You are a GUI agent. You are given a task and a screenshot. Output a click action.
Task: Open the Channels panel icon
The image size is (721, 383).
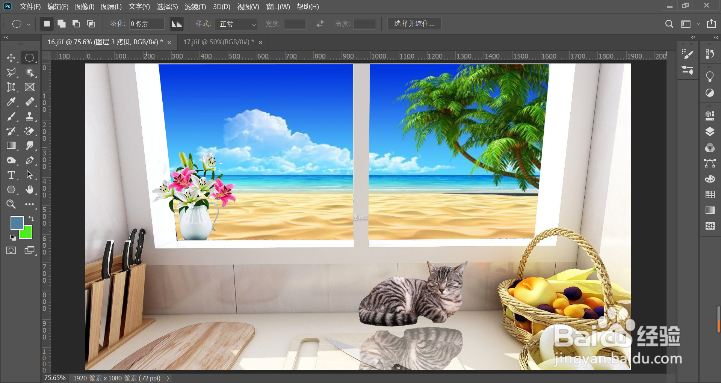[710, 148]
